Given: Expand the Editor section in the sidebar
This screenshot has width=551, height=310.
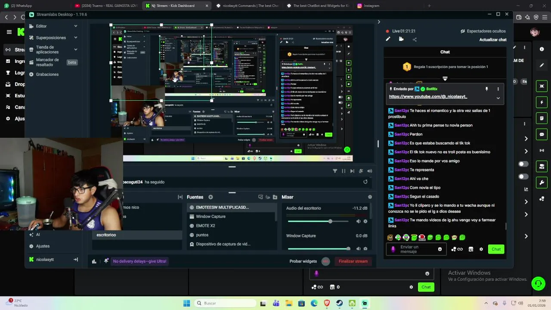Looking at the screenshot, I should coord(75,26).
